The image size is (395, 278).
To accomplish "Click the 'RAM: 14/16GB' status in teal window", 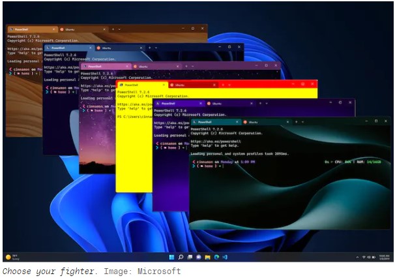I will point(368,162).
